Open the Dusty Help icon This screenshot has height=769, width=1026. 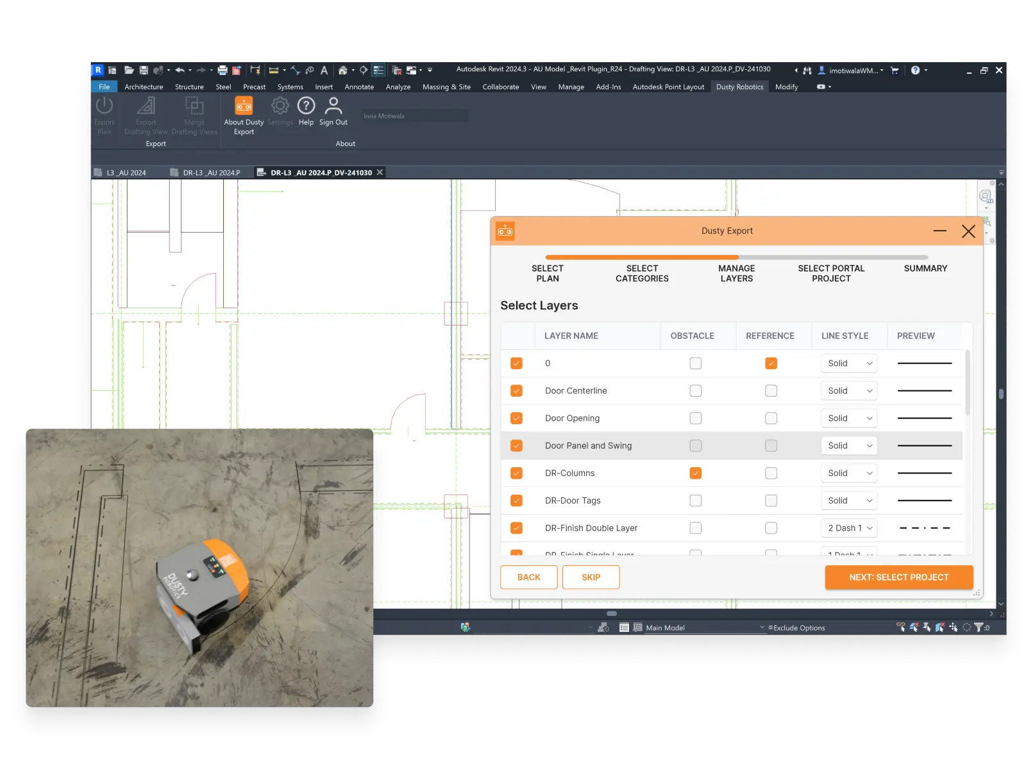click(306, 106)
